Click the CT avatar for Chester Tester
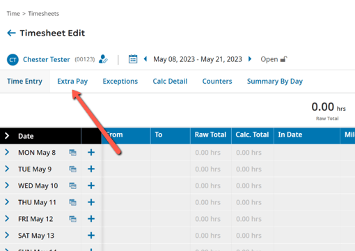355x251 pixels. tap(13, 60)
